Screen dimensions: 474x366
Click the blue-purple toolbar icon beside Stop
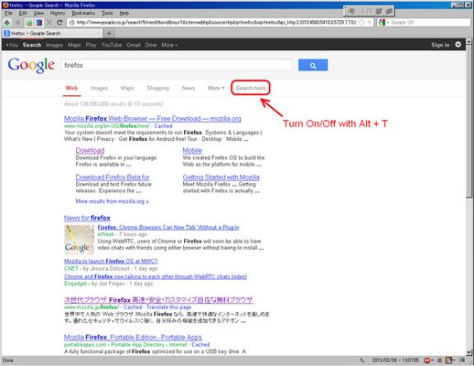point(39,23)
